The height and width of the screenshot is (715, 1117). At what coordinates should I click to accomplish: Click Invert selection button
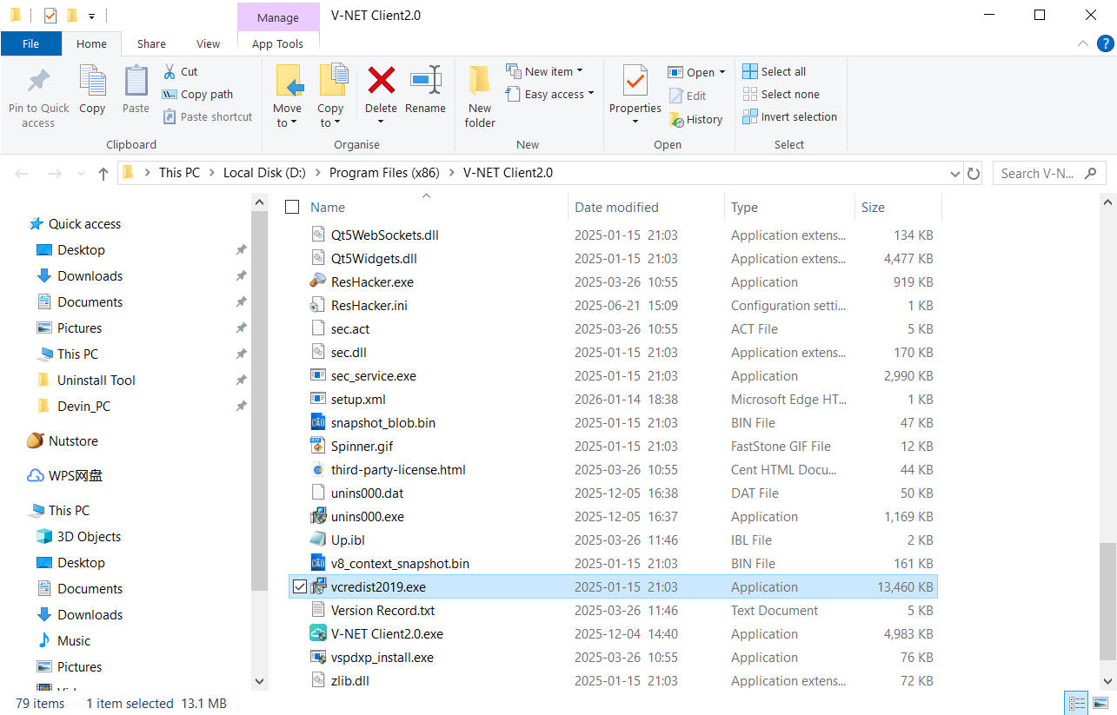(790, 116)
